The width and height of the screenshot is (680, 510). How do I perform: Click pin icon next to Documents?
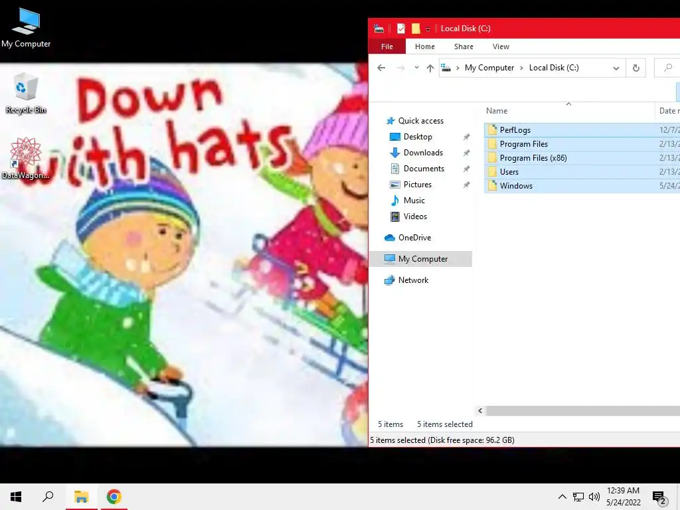coord(466,169)
